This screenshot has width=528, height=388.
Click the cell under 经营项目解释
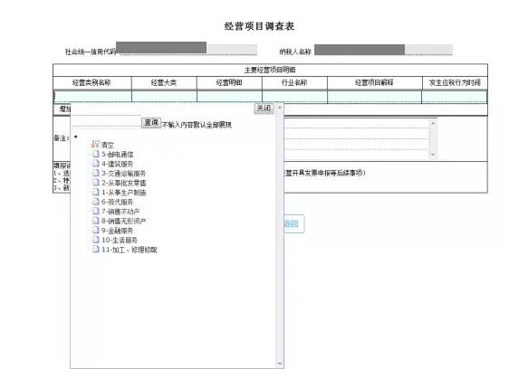[374, 97]
